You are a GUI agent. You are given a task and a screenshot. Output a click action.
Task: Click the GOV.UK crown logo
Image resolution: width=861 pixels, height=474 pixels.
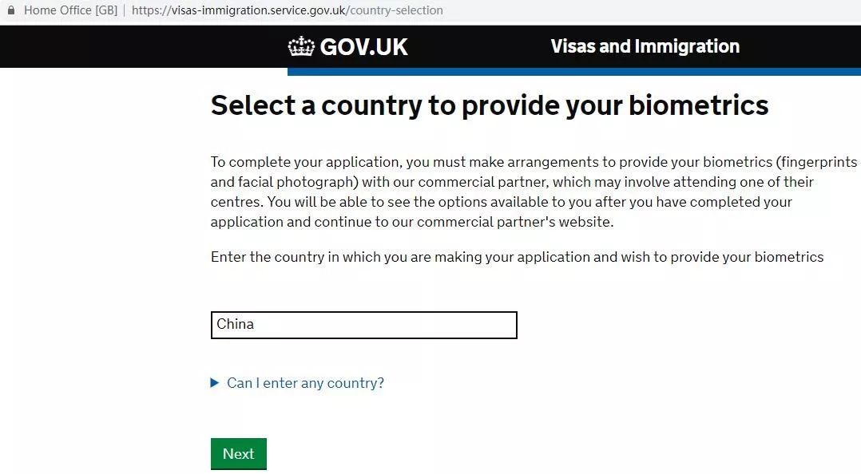(300, 46)
